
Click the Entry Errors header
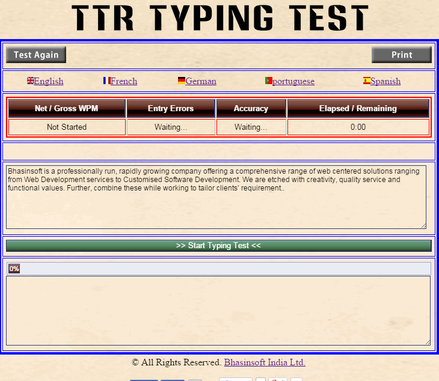click(171, 109)
